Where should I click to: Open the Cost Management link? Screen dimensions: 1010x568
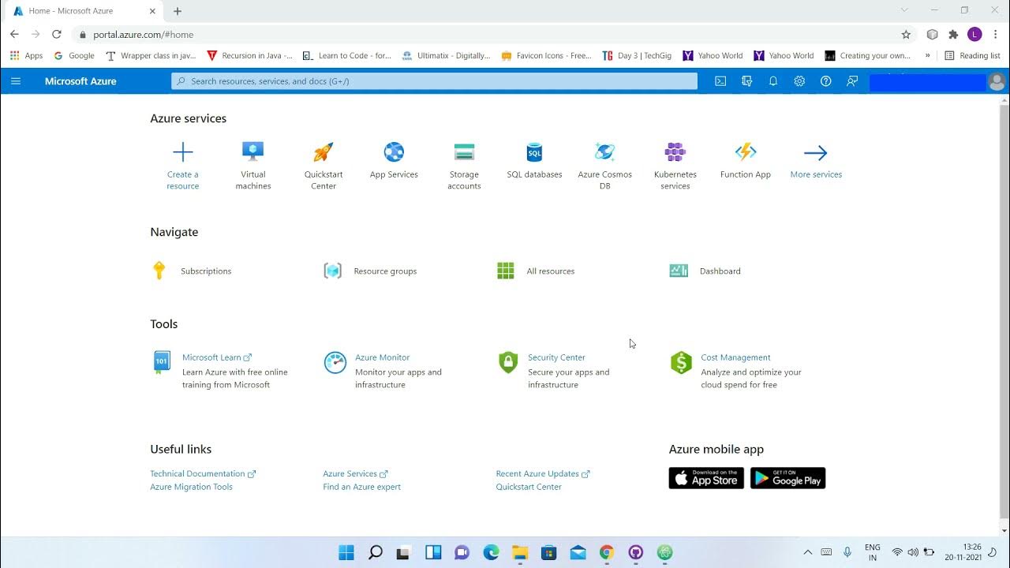[735, 357]
